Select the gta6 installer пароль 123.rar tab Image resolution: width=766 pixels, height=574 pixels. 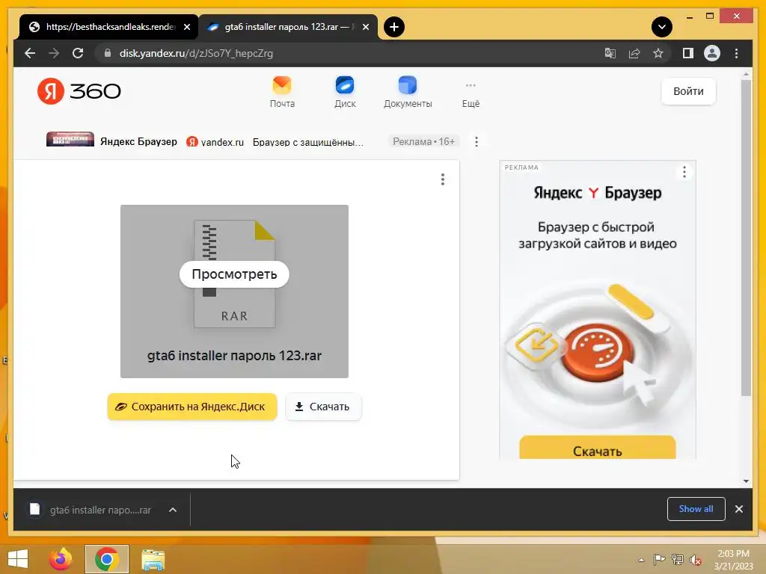point(288,27)
